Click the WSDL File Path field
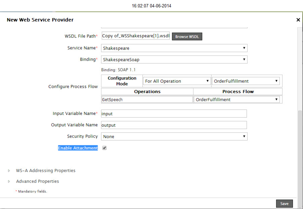 click(x=135, y=36)
